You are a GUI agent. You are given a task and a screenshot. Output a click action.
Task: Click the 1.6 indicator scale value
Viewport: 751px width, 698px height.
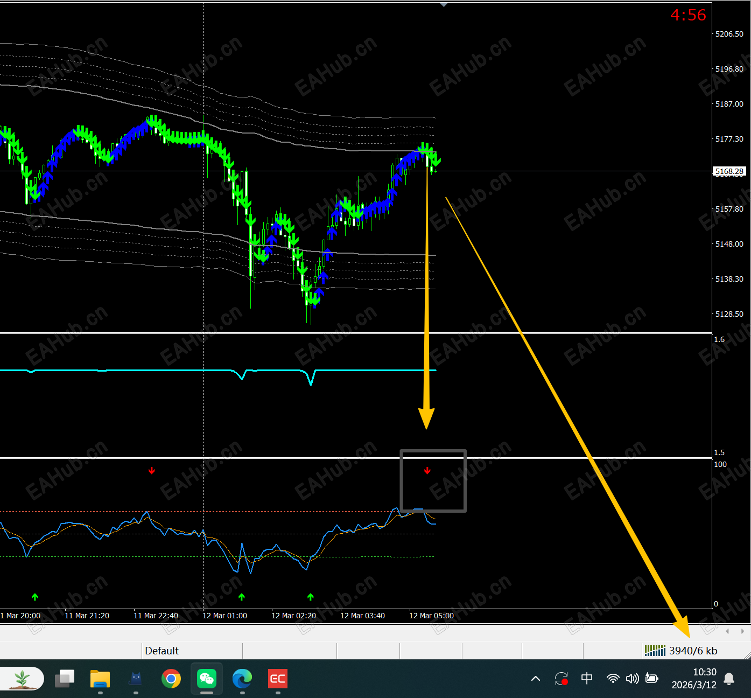click(x=719, y=339)
